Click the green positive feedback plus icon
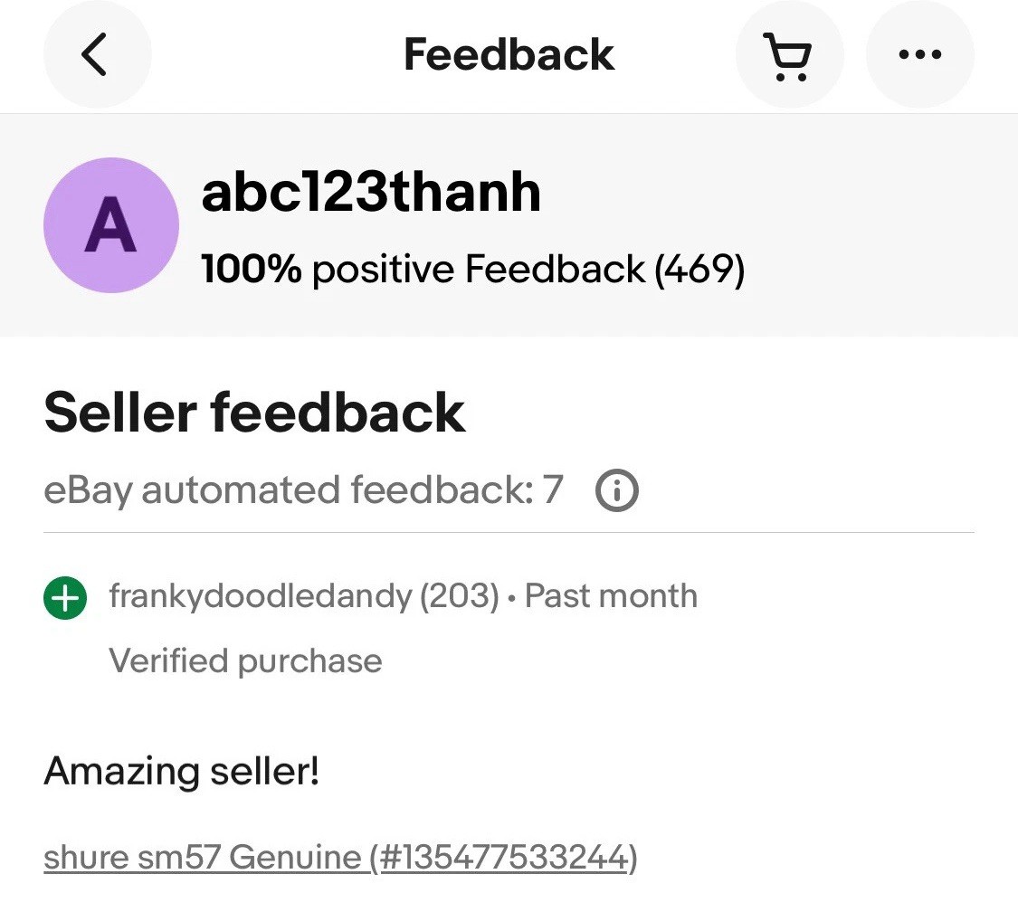The height and width of the screenshot is (912, 1018). click(x=65, y=598)
